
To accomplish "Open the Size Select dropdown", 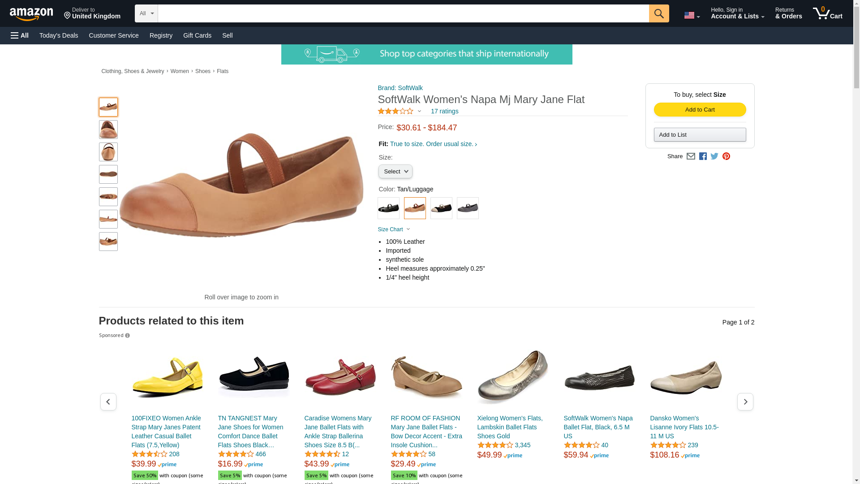I will pos(395,172).
